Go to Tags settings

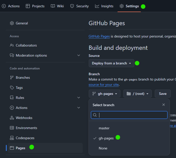click(45, 88)
